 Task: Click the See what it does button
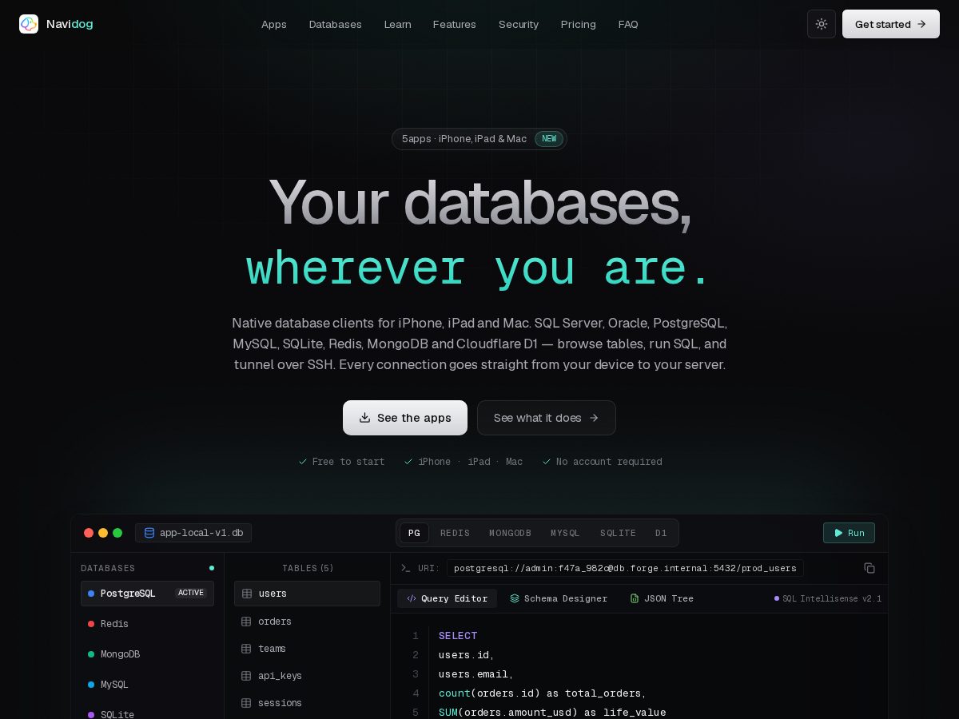tap(547, 418)
